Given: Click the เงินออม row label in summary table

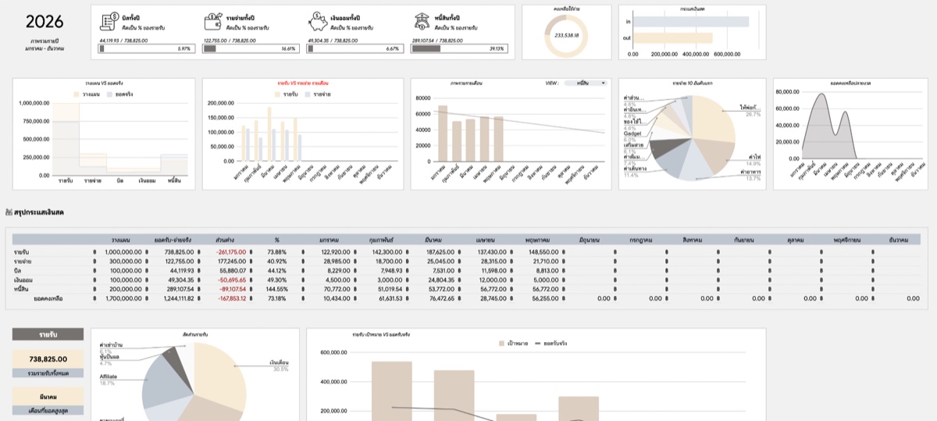Looking at the screenshot, I should coord(23,280).
